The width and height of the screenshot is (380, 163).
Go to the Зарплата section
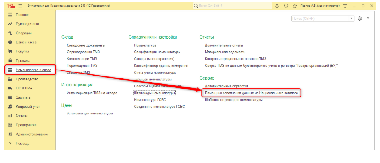tap(24, 97)
